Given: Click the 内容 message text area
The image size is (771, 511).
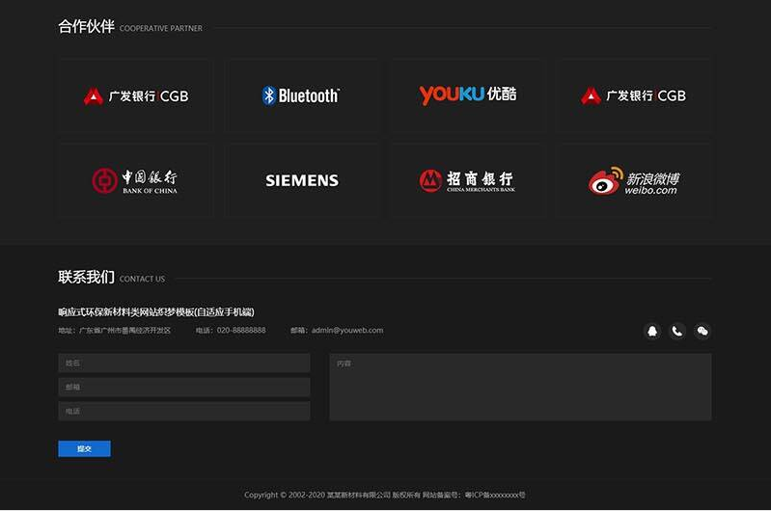Looking at the screenshot, I should click(520, 387).
